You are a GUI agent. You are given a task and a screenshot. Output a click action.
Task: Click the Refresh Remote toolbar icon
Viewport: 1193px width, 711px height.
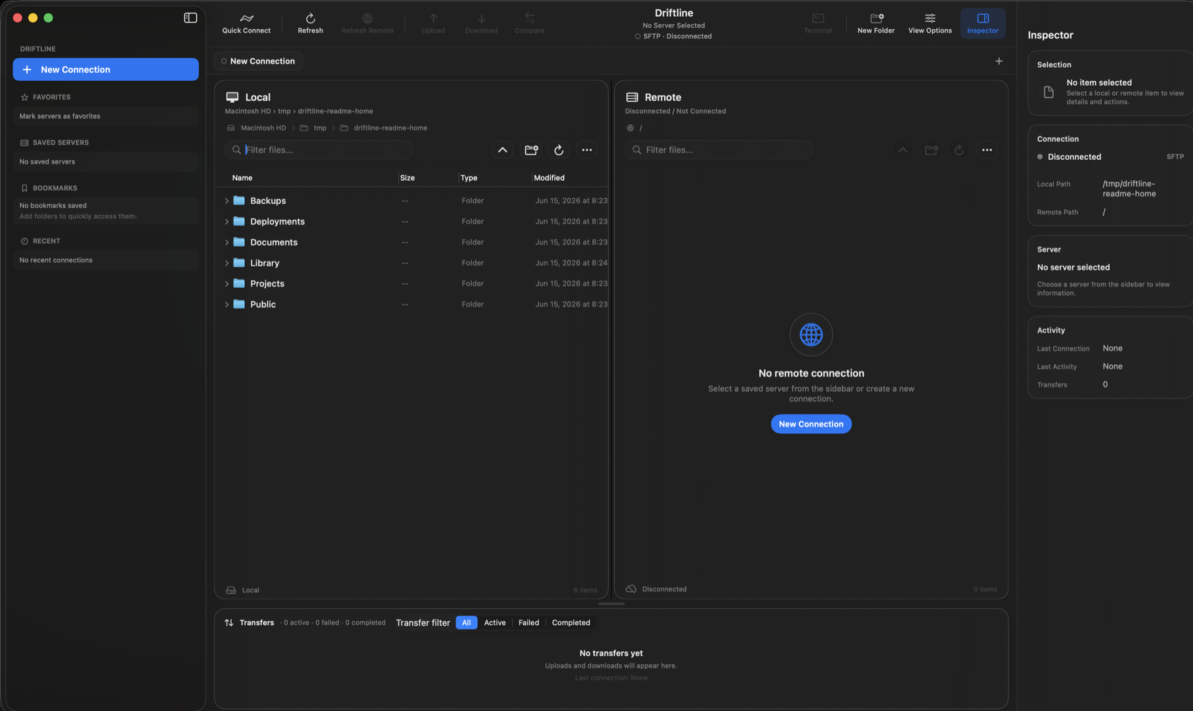point(367,24)
